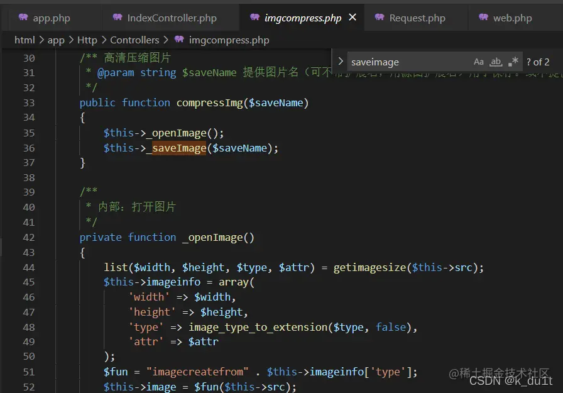This screenshot has width=563, height=393.
Task: Click PHP icon on web.php tab
Action: click(483, 17)
